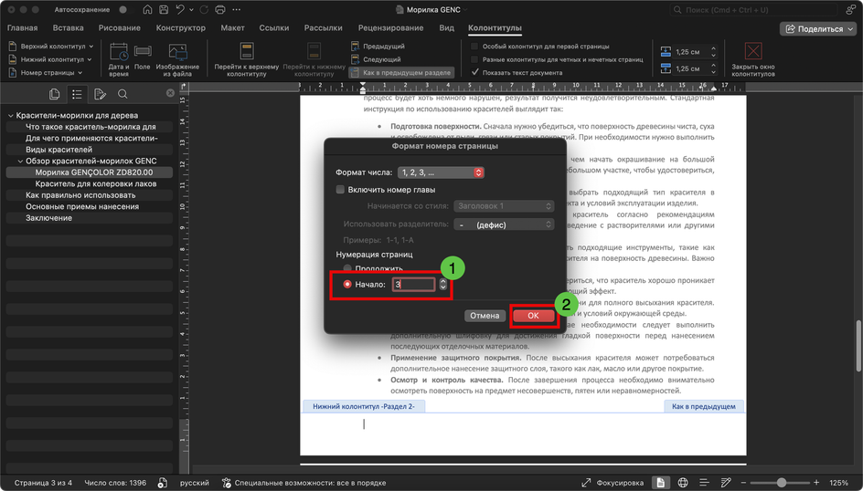
Task: Insert image from file
Action: tap(177, 59)
